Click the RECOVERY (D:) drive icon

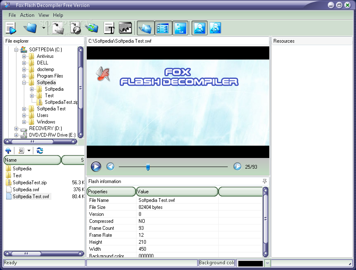23,129
